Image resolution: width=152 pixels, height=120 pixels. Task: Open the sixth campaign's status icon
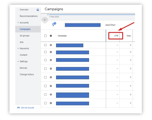coord(51,86)
